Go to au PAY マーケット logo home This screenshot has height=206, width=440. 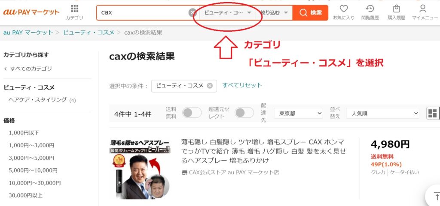pos(31,12)
